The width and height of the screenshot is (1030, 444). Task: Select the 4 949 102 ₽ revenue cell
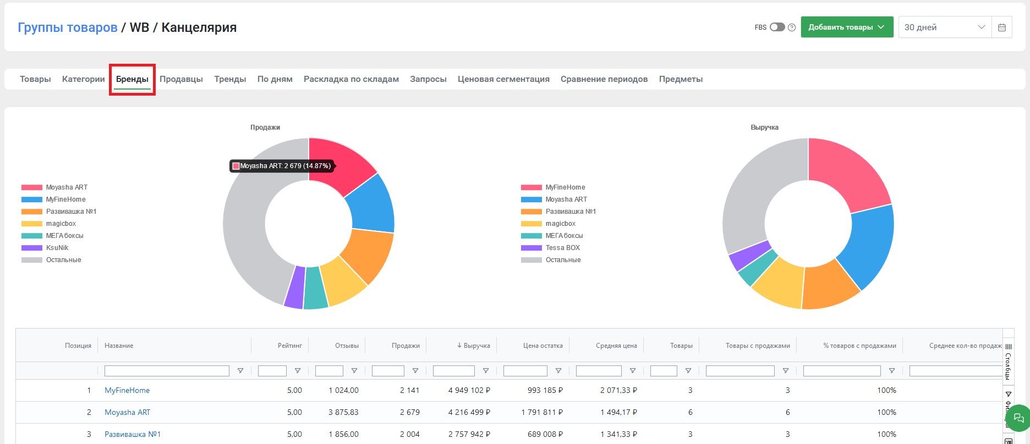click(x=469, y=390)
